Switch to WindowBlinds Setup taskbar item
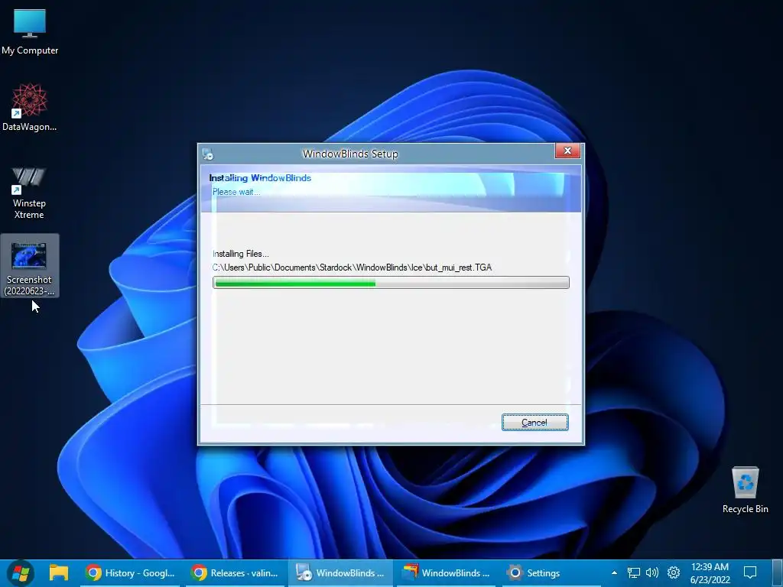The image size is (783, 587). point(340,573)
